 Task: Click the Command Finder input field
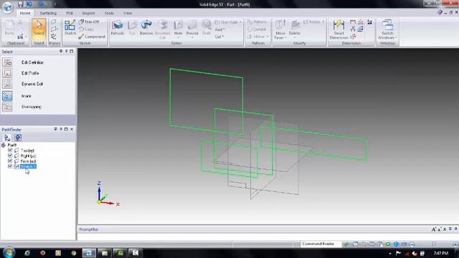[x=321, y=244]
